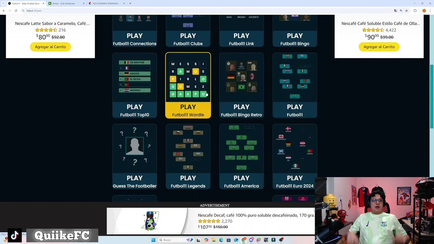Click the Chrome icon in the taskbar
Screen dimensions: 434x244
(243, 240)
